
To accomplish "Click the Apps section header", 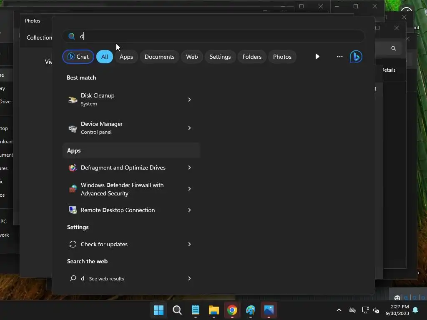I will click(131, 150).
